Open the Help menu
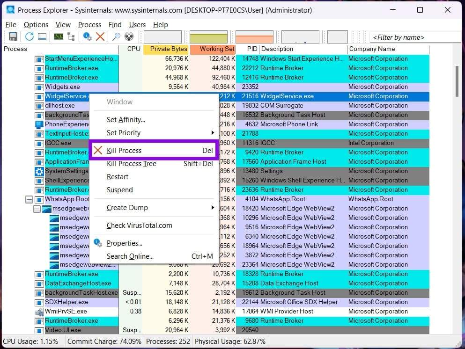Image resolution: width=465 pixels, height=349 pixels. tap(161, 25)
